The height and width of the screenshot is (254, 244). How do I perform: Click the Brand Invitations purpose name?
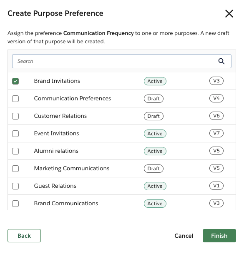[x=57, y=81]
